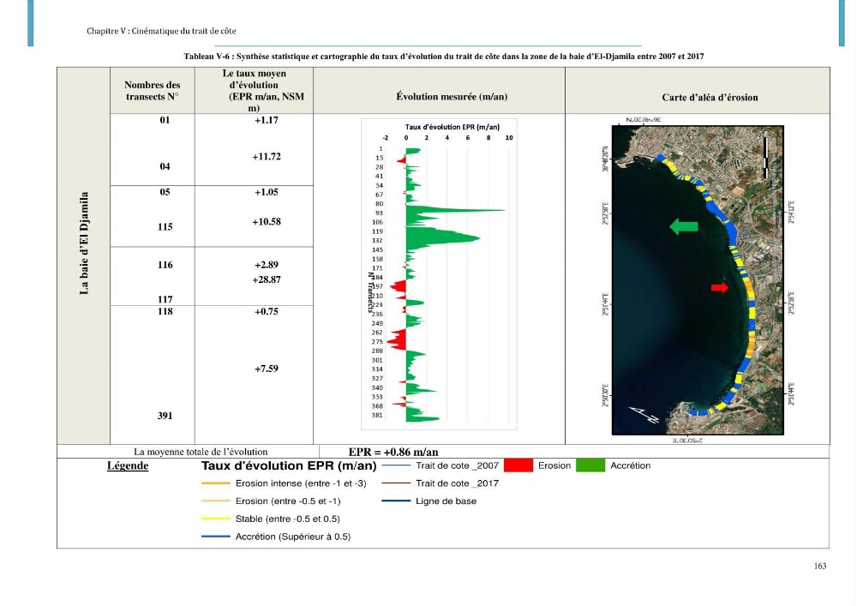
Task: Select transect number '115' cell
Action: point(165,227)
